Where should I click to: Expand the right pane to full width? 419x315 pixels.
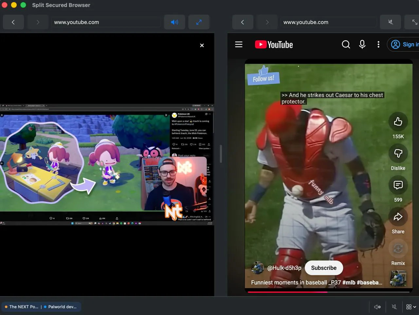(413, 22)
